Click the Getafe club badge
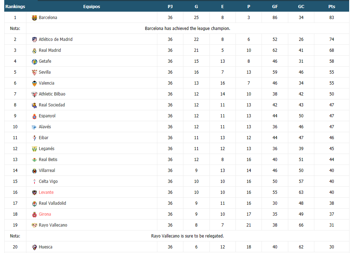The width and height of the screenshot is (352, 253). pos(34,61)
